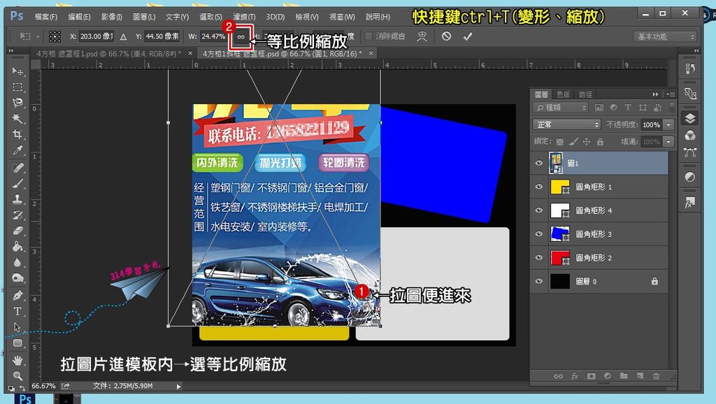Select the Sponge tool
This screenshot has width=716, height=404.
[17, 278]
